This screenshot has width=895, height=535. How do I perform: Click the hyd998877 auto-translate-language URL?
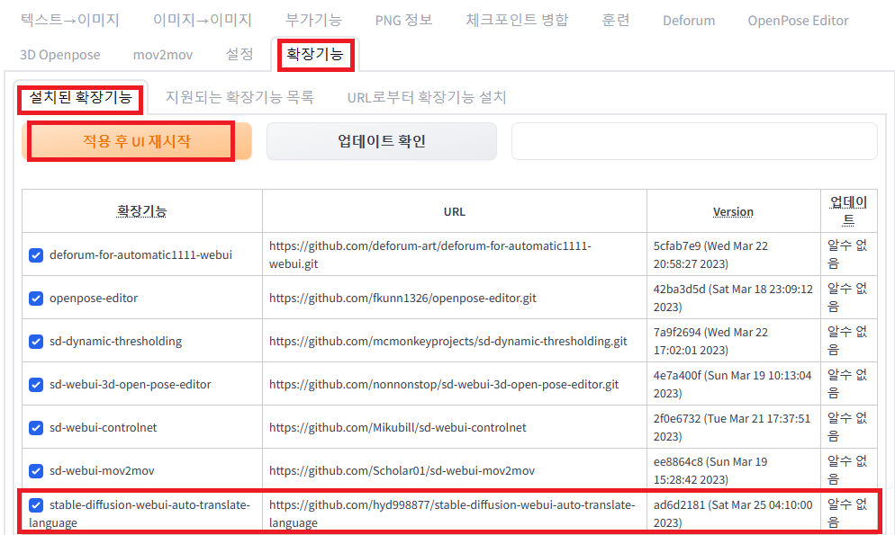(452, 513)
